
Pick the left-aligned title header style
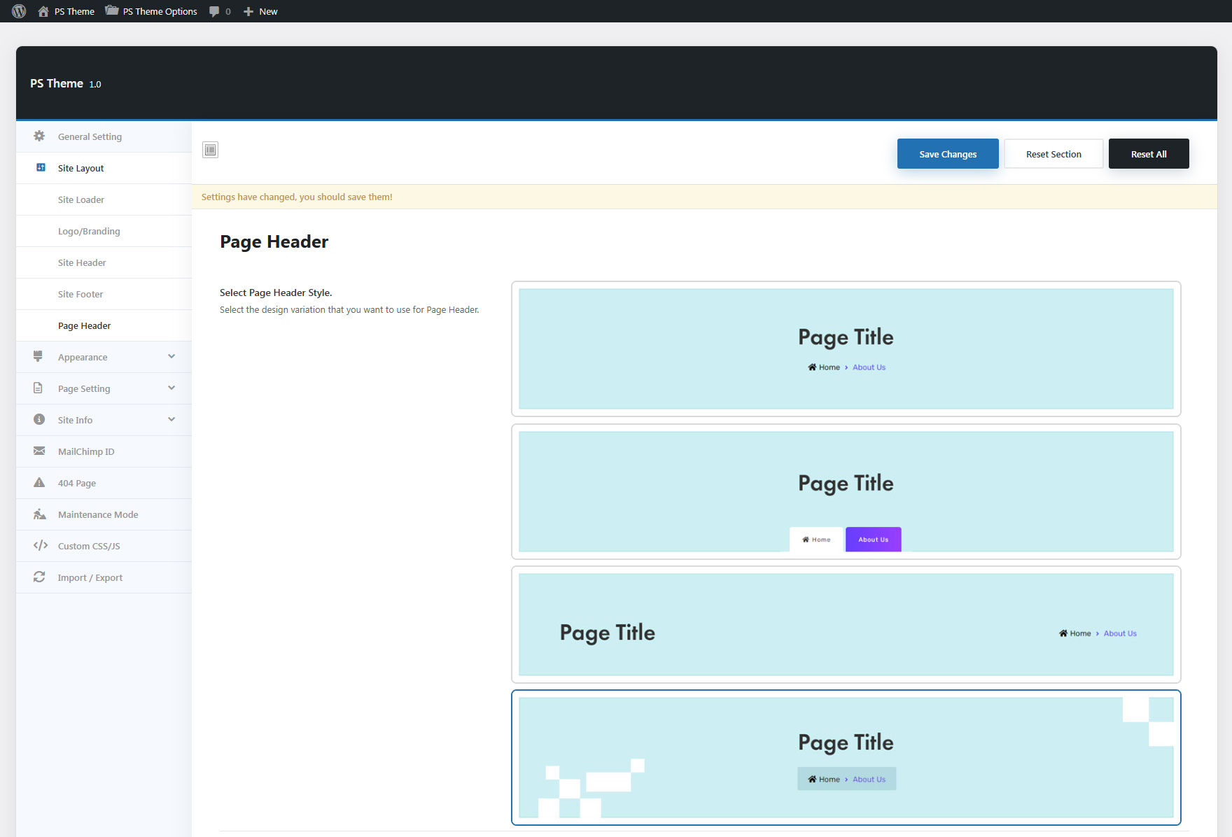(x=846, y=624)
